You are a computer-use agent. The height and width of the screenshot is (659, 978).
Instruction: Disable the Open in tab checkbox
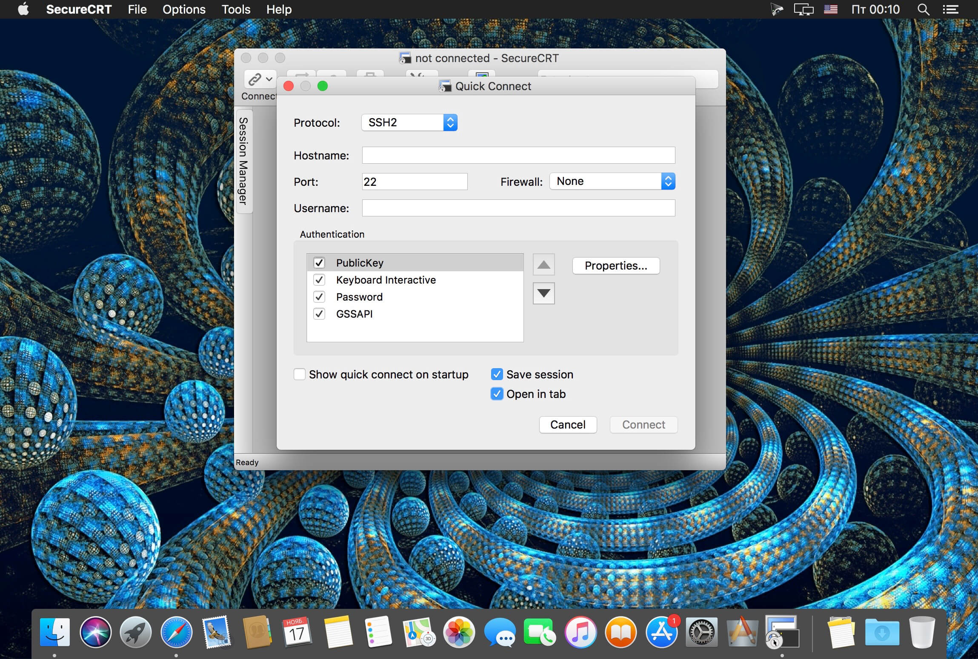click(497, 394)
